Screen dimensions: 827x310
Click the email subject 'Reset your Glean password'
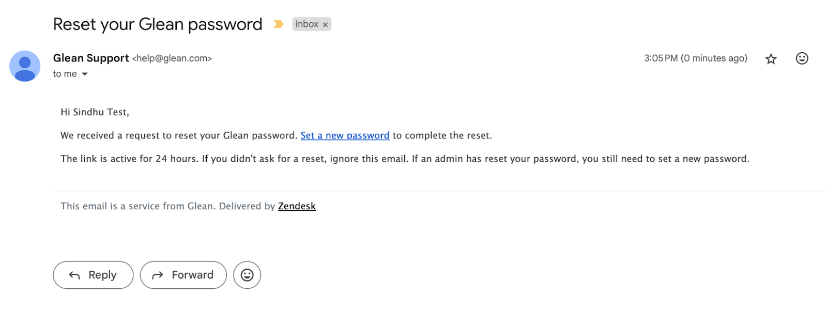[157, 24]
